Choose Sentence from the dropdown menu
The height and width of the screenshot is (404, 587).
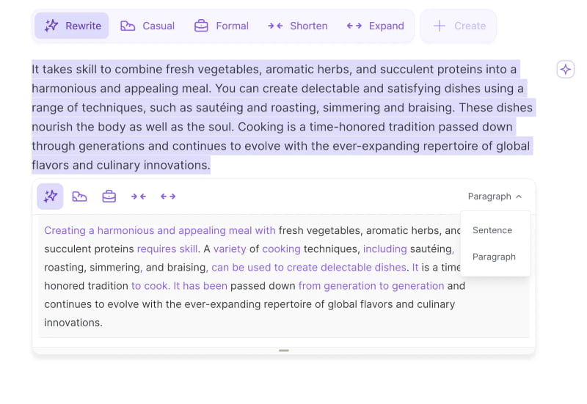492,230
